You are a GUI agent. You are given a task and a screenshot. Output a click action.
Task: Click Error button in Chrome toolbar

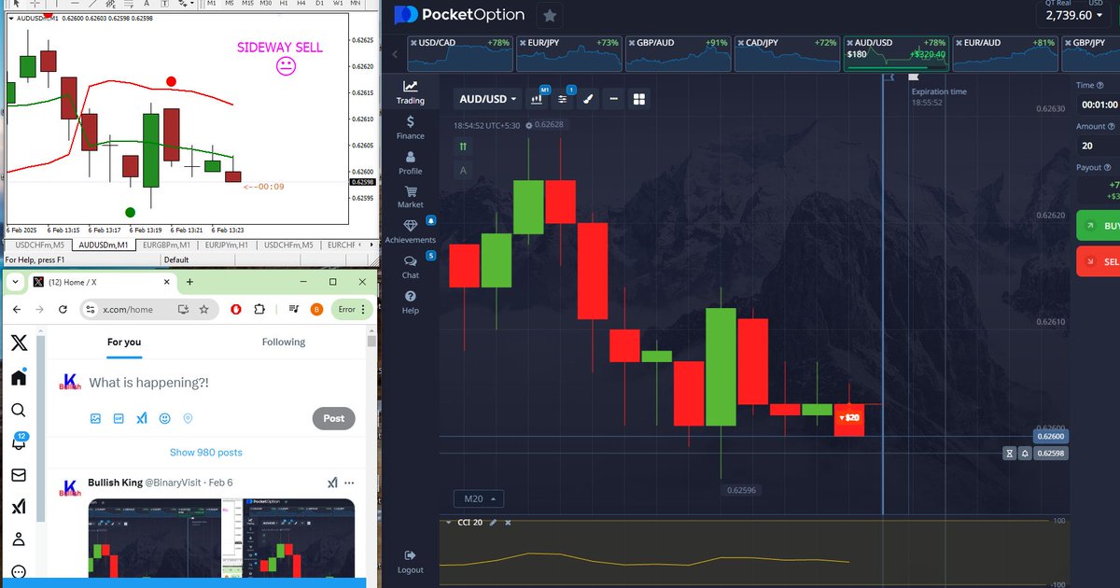(x=352, y=309)
